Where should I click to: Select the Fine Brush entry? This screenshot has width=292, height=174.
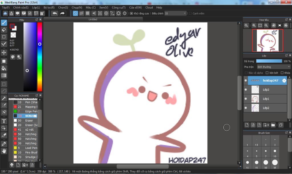click(25, 152)
